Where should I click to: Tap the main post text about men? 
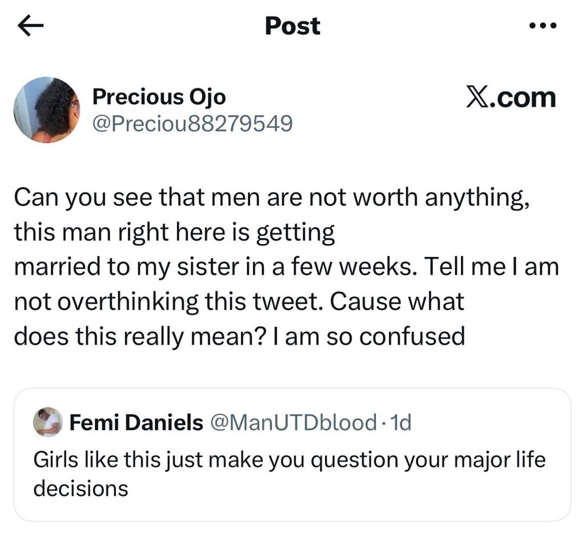(287, 267)
